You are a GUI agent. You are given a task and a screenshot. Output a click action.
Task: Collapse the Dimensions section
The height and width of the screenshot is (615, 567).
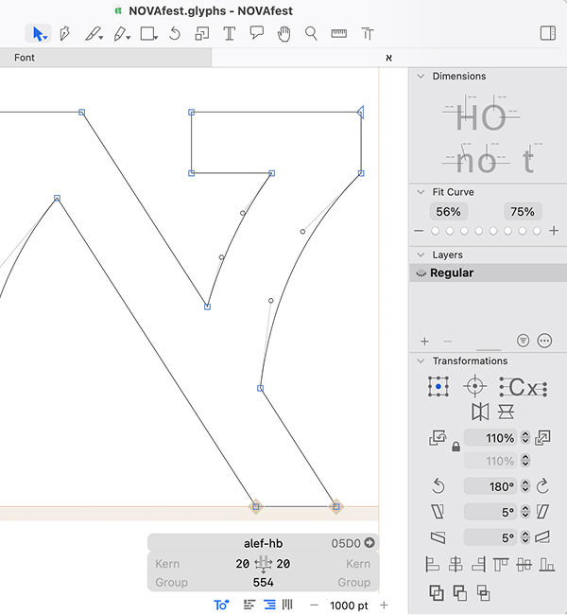pyautogui.click(x=421, y=76)
